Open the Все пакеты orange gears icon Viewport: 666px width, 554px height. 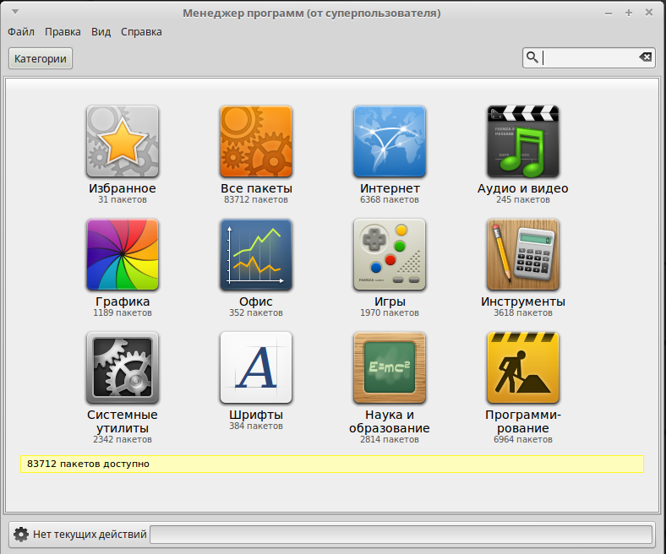coord(256,141)
